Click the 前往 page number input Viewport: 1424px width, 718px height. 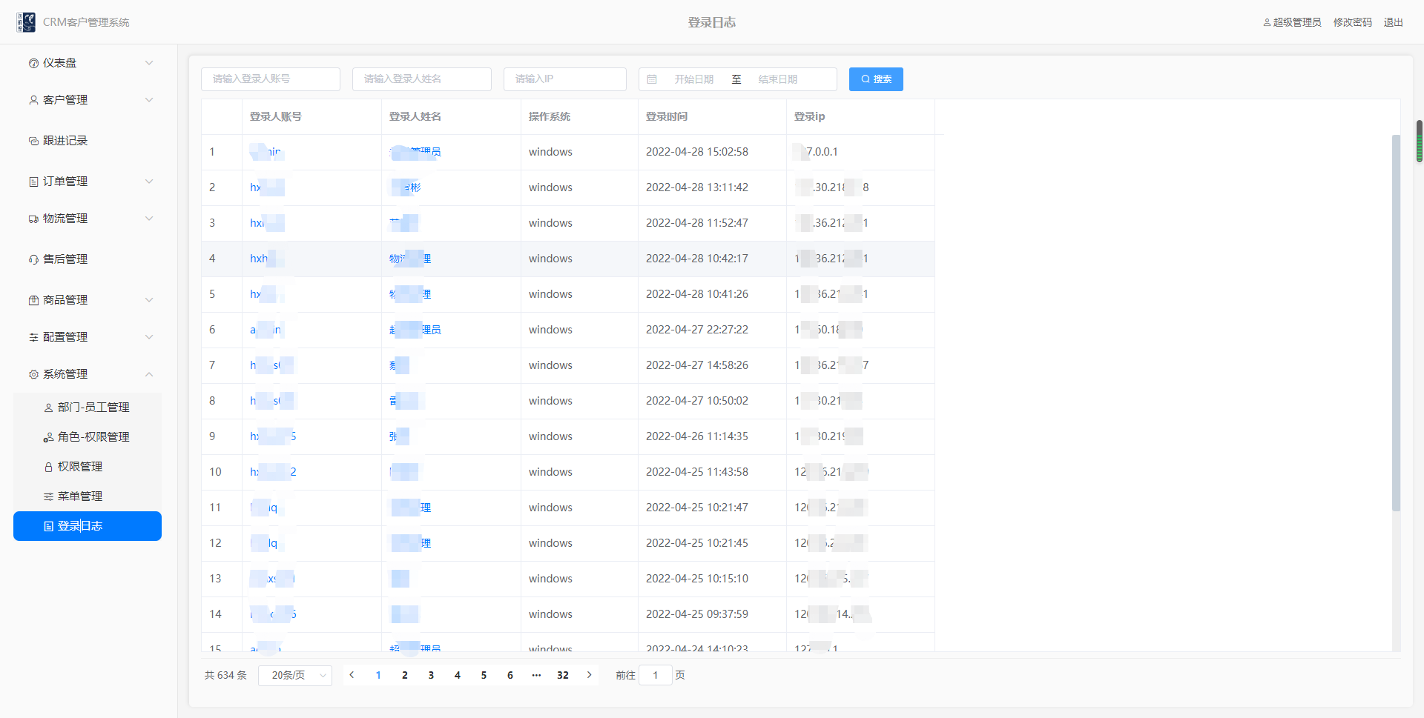pyautogui.click(x=656, y=675)
